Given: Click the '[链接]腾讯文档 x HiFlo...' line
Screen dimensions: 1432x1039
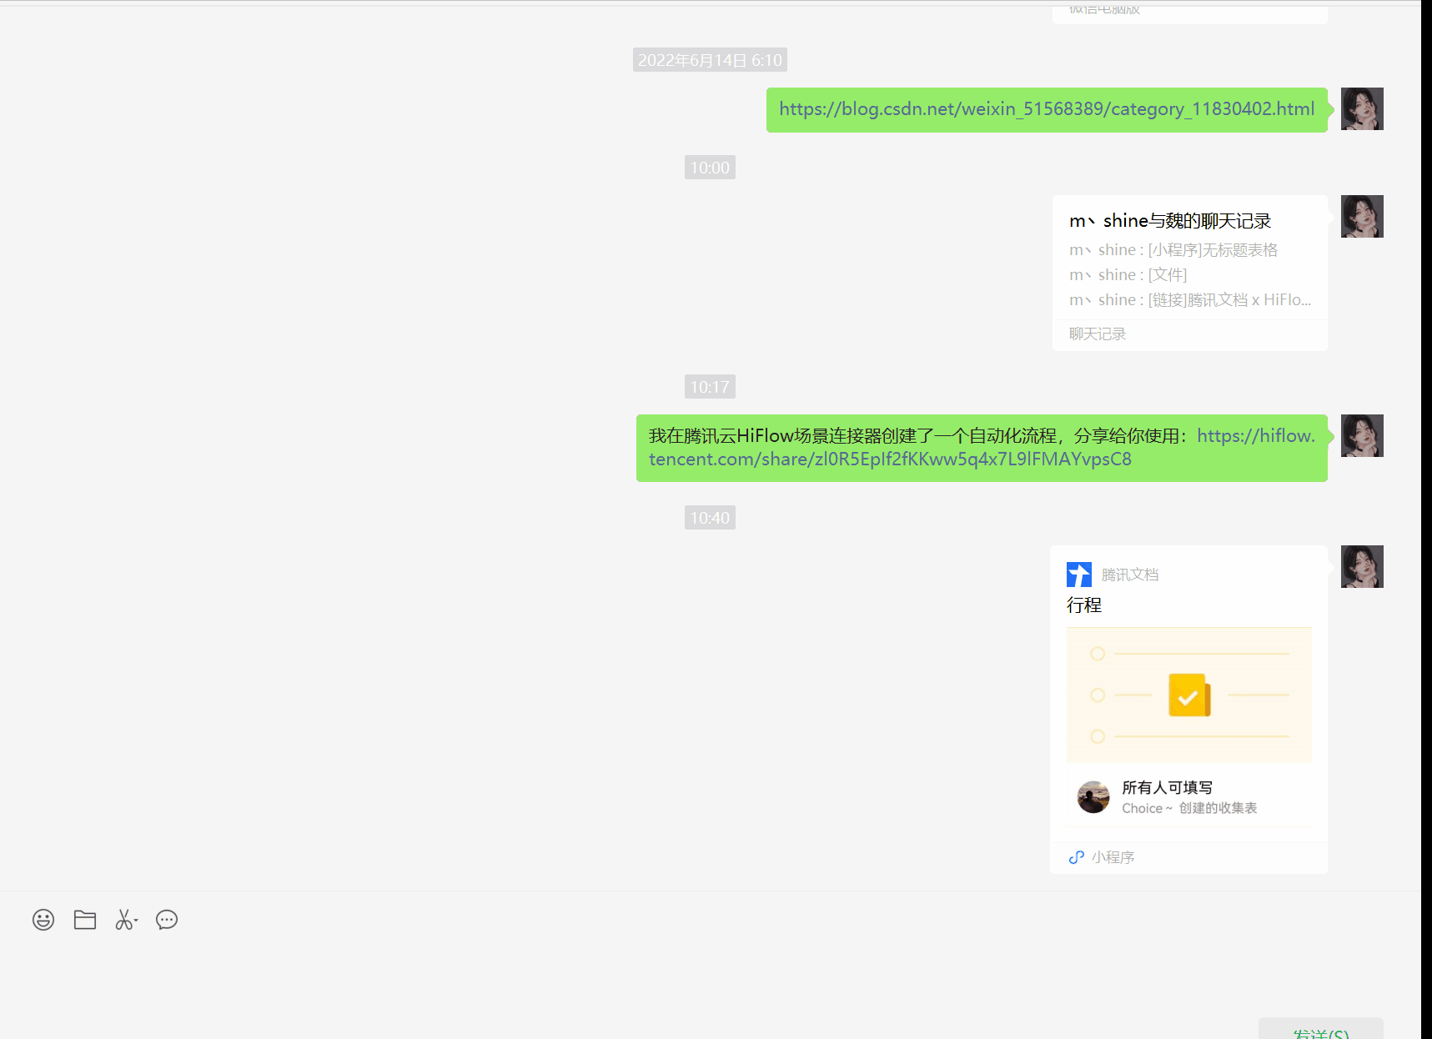Looking at the screenshot, I should coord(1190,300).
